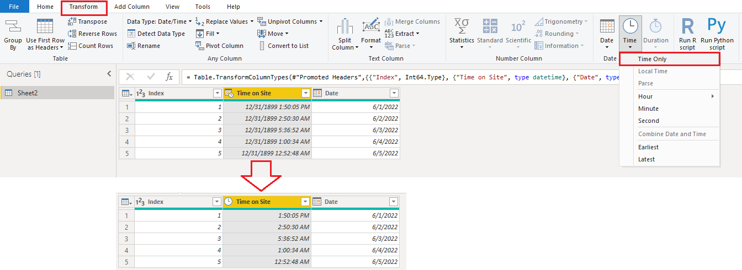Click Pivot Column
Image resolution: width=742 pixels, height=270 pixels.
click(219, 46)
